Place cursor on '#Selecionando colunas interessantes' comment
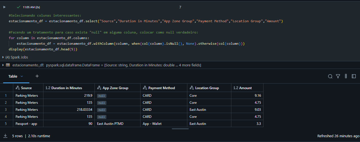Image resolution: width=360 pixels, height=142 pixels. click(x=45, y=15)
